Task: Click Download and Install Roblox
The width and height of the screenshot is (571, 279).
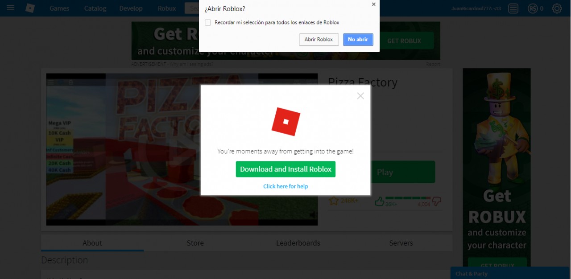Action: click(285, 169)
